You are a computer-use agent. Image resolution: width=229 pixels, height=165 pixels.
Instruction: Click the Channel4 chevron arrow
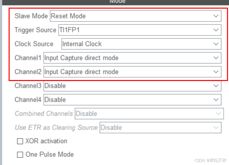coord(216,100)
